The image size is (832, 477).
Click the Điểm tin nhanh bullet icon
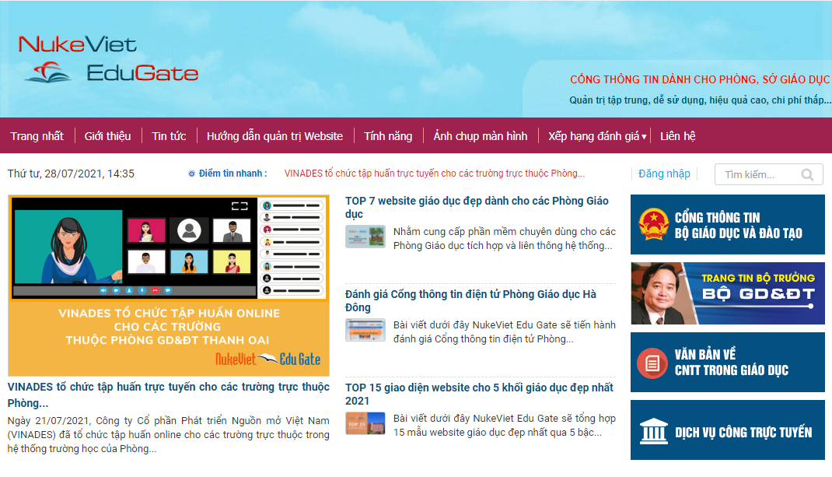[x=191, y=174]
